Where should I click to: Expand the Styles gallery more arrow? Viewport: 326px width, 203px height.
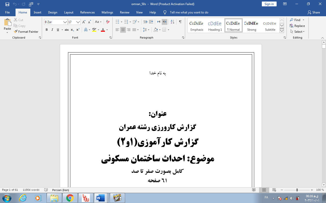tap(282, 31)
